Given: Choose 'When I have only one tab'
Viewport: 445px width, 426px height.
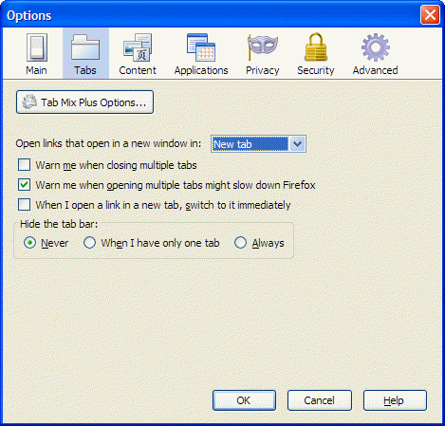Looking at the screenshot, I should (x=89, y=243).
